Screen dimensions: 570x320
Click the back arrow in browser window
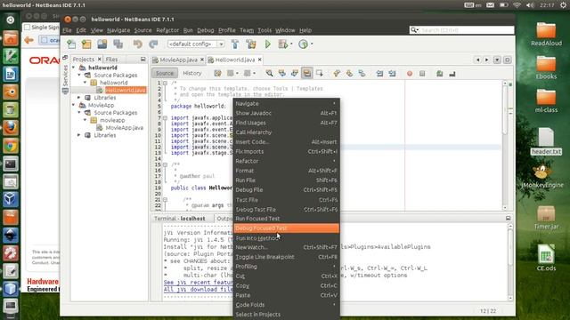[x=28, y=40]
